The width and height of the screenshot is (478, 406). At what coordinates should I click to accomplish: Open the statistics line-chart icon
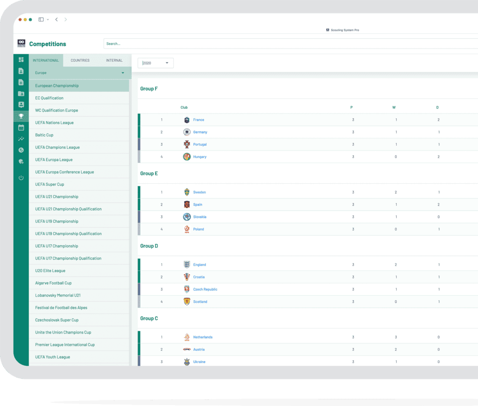pos(21,139)
